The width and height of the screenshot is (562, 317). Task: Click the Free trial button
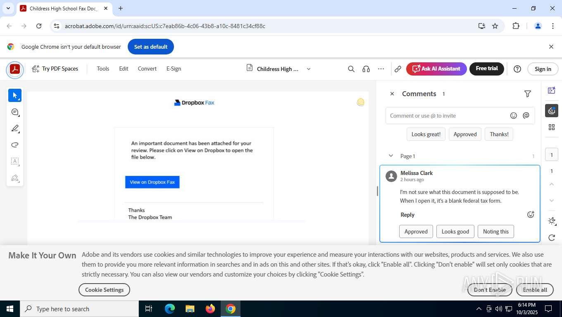(487, 69)
